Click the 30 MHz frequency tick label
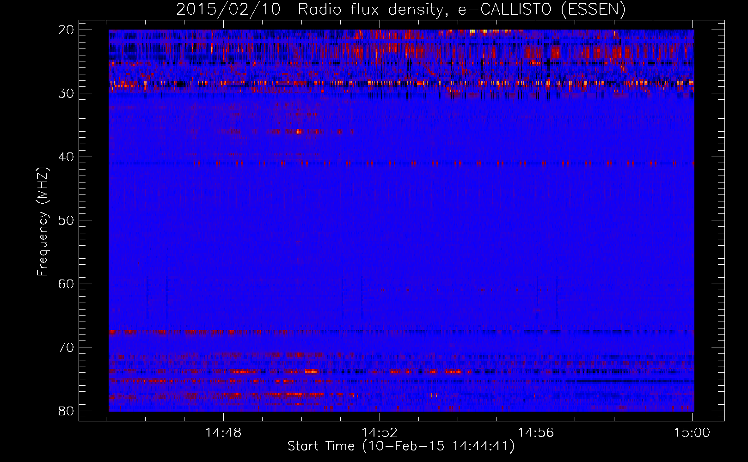The height and width of the screenshot is (462, 748). (67, 93)
